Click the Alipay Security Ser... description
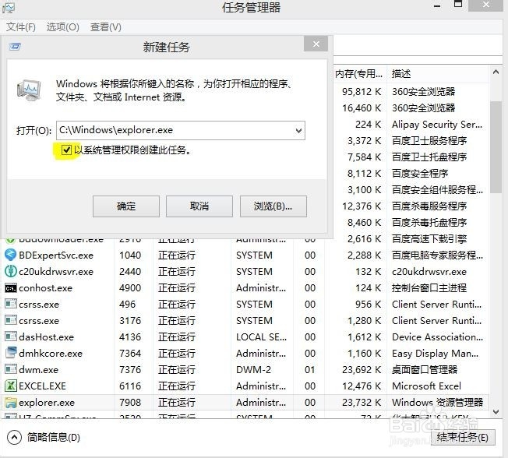Screen dimensions: 508x458 [x=437, y=125]
